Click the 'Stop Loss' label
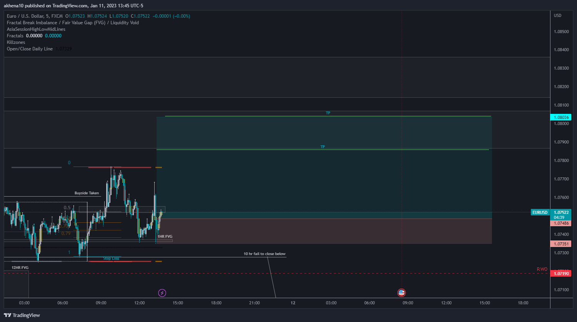The image size is (577, 322). (111, 259)
